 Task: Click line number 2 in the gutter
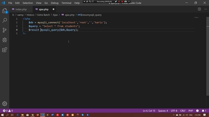17,22
